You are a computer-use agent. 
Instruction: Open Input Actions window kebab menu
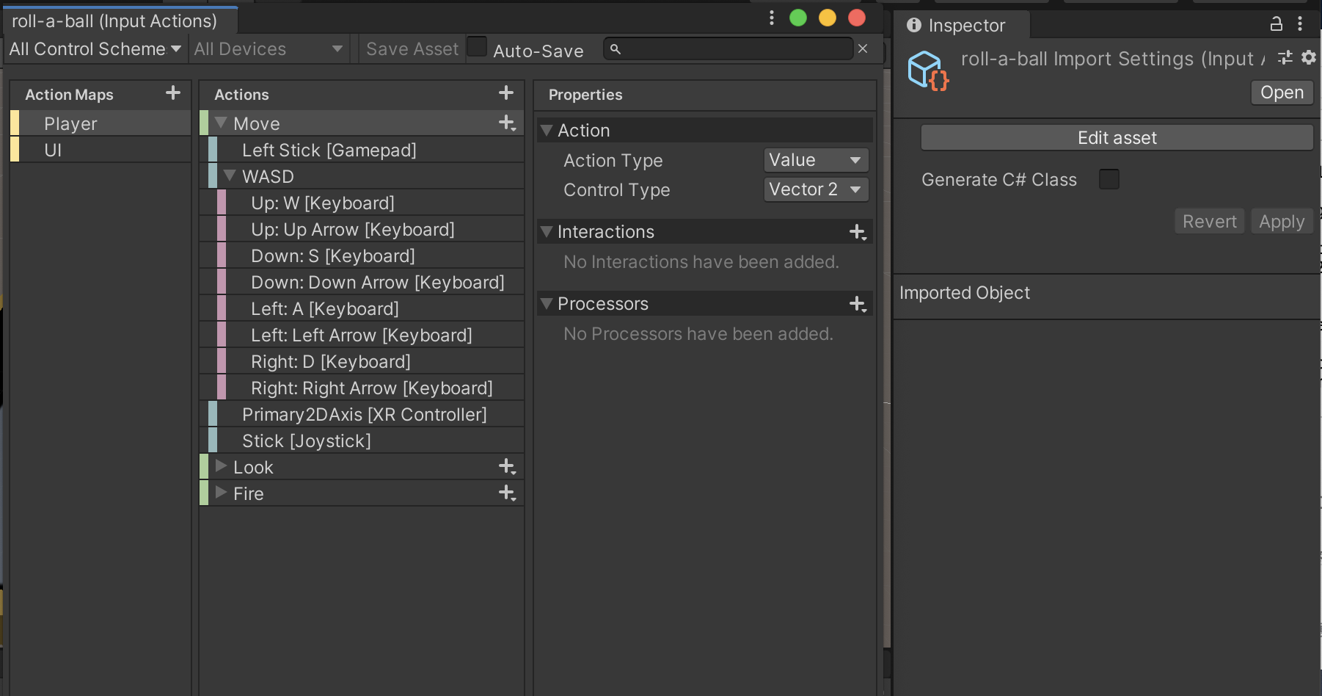(x=771, y=18)
